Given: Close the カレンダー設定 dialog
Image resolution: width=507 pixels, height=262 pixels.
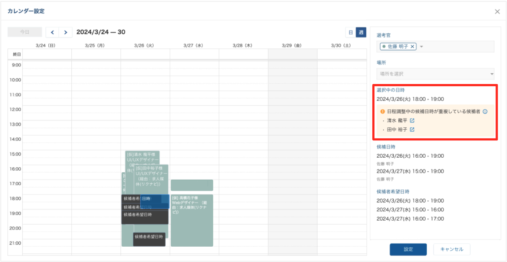Looking at the screenshot, I should (x=497, y=12).
